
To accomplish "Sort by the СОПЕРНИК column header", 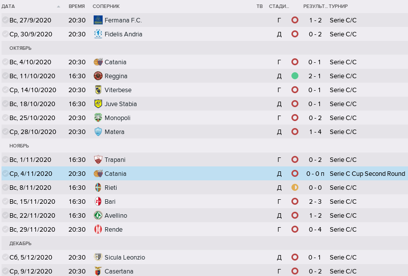I will tap(106, 6).
